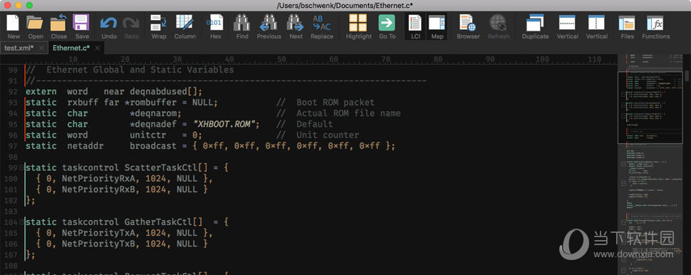Click the broadcast variable name
The width and height of the screenshot is (691, 275).
[x=153, y=146]
